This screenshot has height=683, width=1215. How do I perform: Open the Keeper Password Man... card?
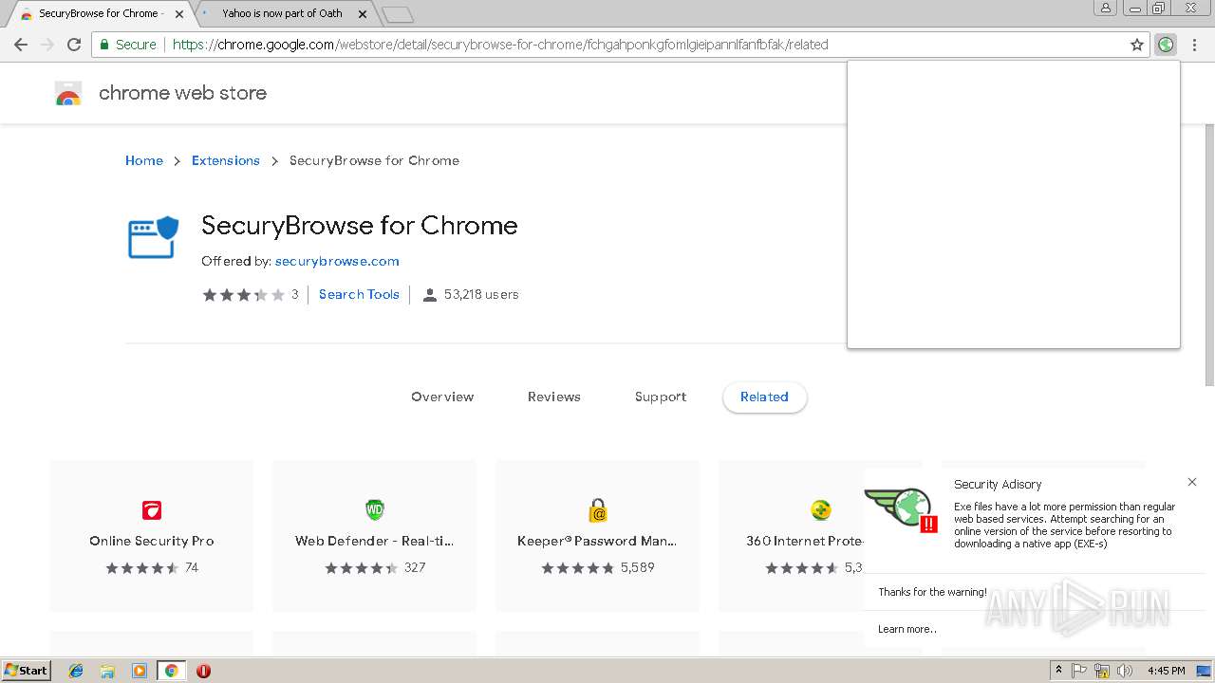[x=598, y=536]
